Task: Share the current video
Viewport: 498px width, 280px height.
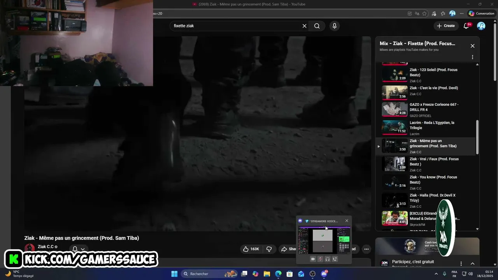Action: (x=288, y=249)
